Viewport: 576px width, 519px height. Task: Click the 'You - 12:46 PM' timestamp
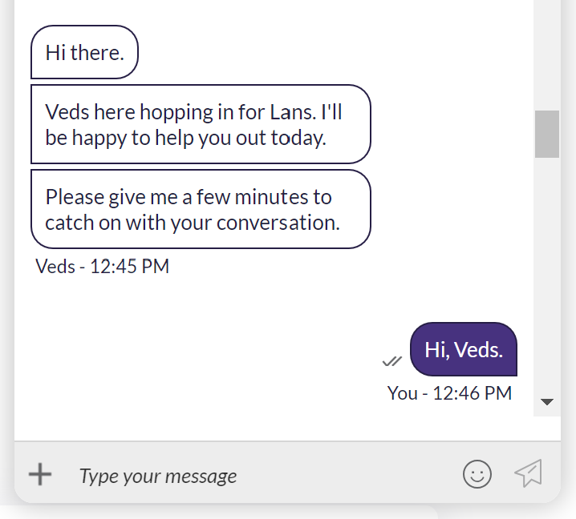click(449, 393)
